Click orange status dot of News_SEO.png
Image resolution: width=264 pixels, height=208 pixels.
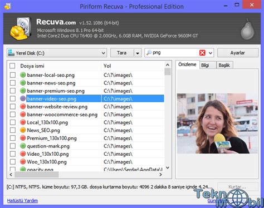pos(23,130)
